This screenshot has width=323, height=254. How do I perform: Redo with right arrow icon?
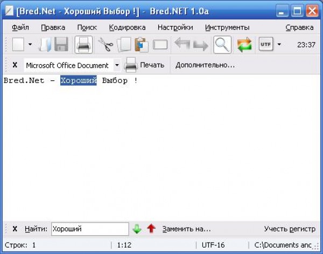[201, 45]
